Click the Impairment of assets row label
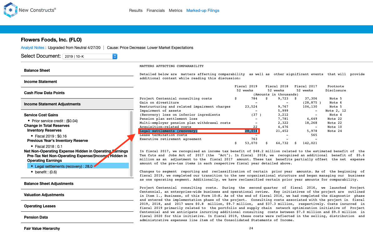Screen dimensions: 373x232 (160, 111)
